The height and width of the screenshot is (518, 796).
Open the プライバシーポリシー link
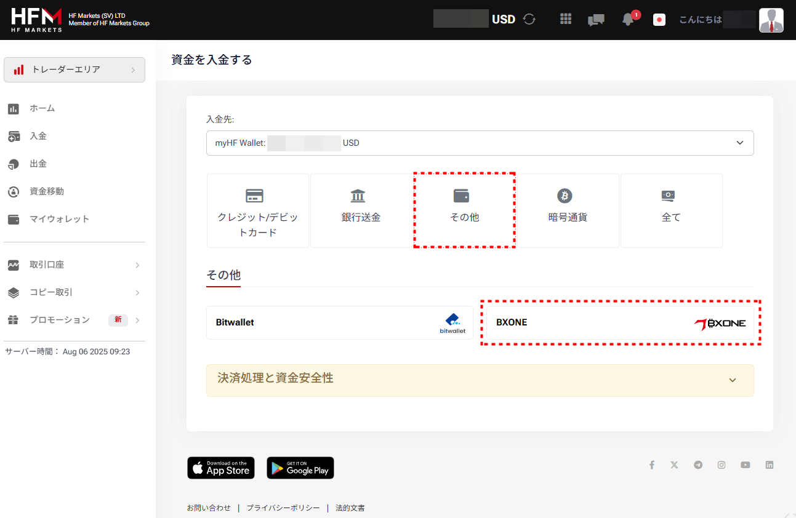tap(283, 508)
